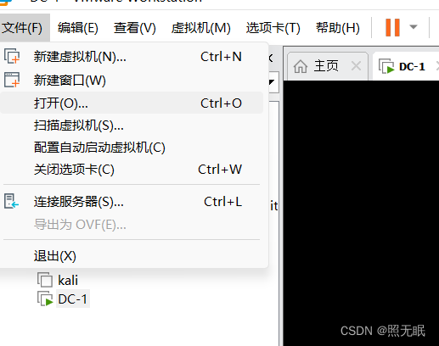The width and height of the screenshot is (439, 346).
Task: Open the dropdown arrow beside pause button
Action: click(x=414, y=27)
